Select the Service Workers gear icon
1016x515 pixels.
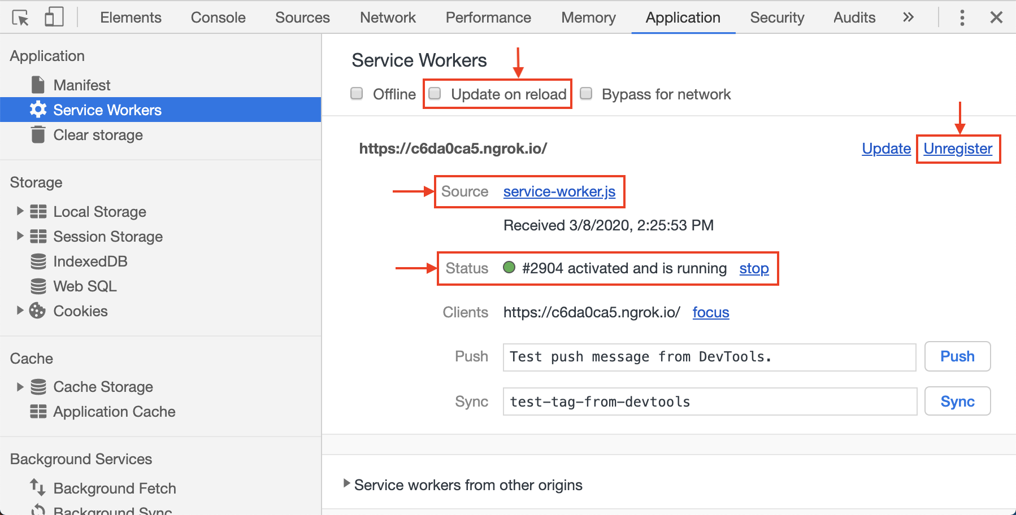coord(38,110)
